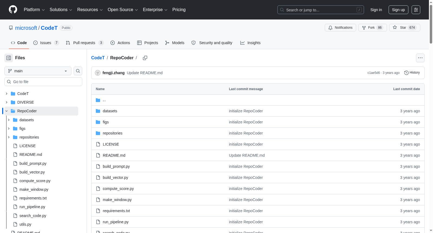Expand the CodeT folder in the tree
The height and width of the screenshot is (233, 433).
tap(6, 94)
